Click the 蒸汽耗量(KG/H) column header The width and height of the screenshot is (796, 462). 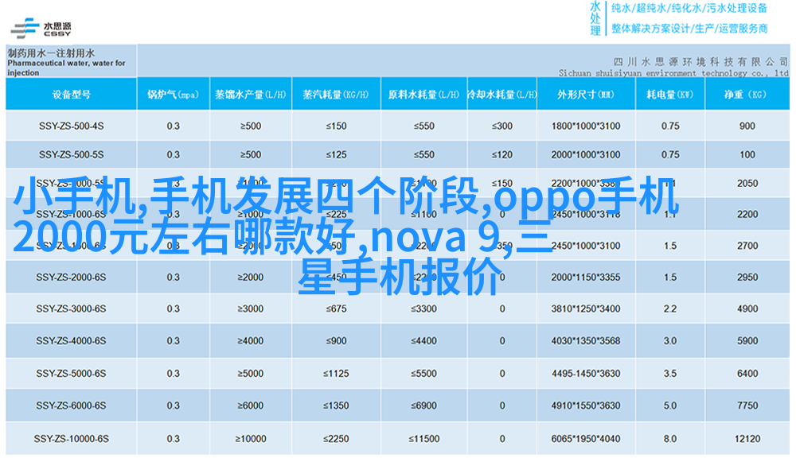pyautogui.click(x=336, y=95)
